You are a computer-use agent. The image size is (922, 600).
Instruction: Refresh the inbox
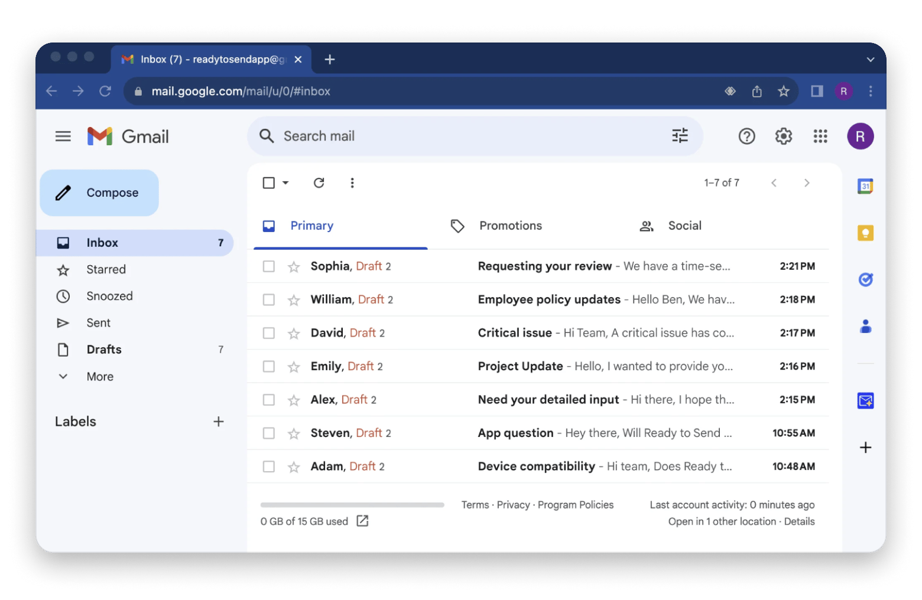click(x=319, y=182)
